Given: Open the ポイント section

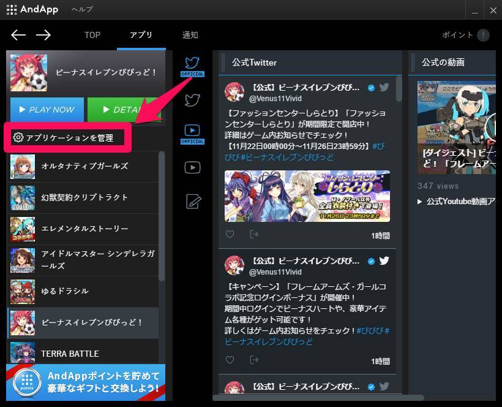Looking at the screenshot, I should click(457, 35).
